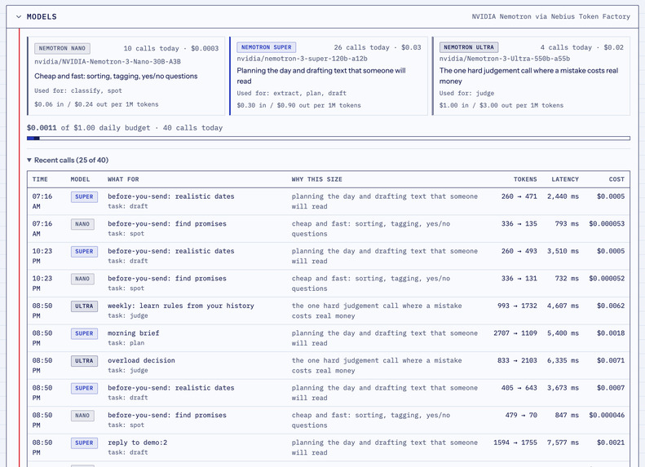Click 'Used for: extract, plan, draft' text
645x467 pixels.
tap(291, 93)
